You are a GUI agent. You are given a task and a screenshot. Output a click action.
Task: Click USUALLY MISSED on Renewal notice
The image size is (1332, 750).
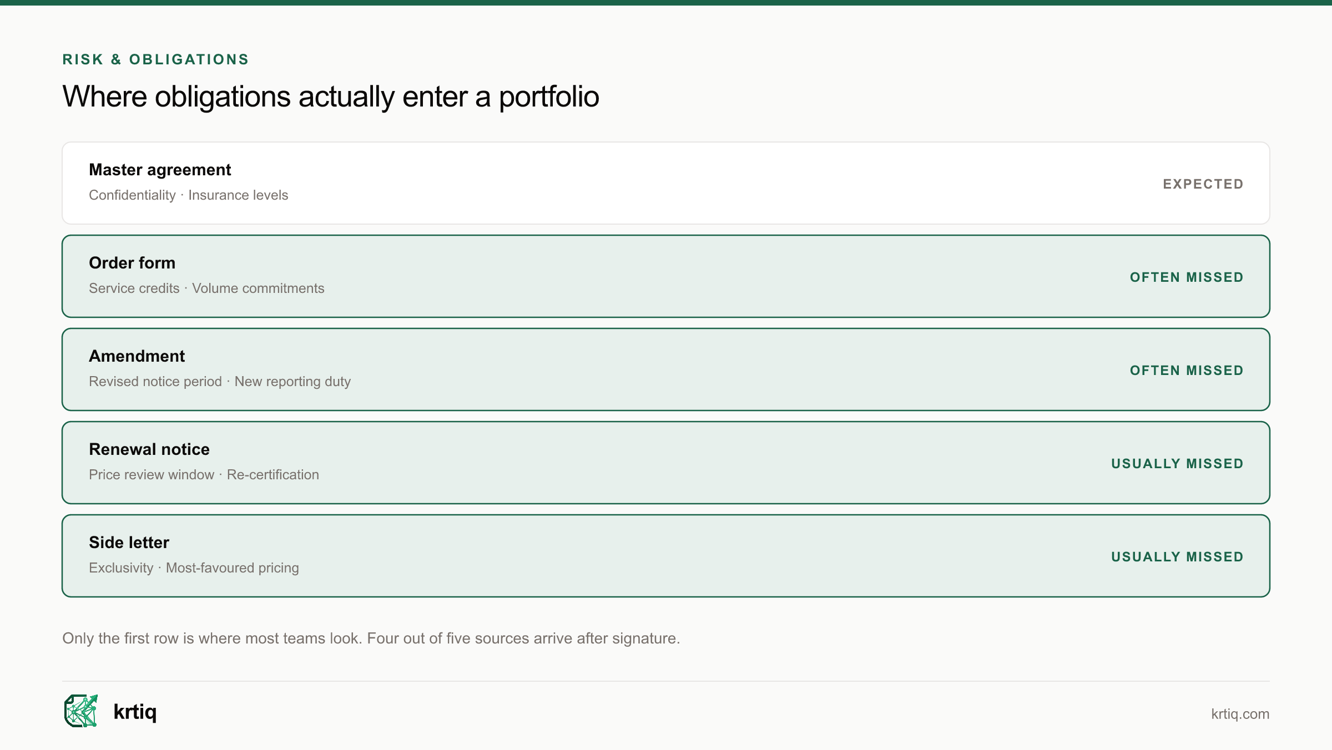(x=1177, y=464)
